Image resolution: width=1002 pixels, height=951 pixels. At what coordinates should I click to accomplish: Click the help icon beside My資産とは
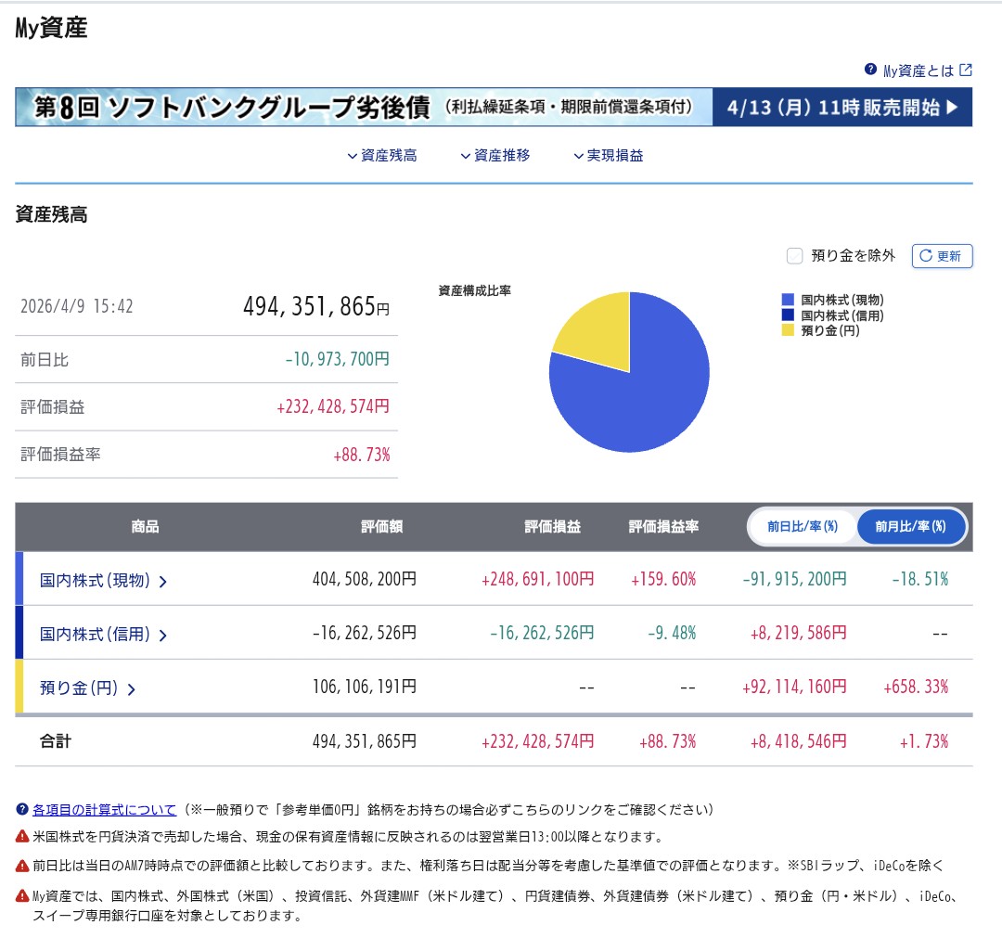pyautogui.click(x=870, y=70)
